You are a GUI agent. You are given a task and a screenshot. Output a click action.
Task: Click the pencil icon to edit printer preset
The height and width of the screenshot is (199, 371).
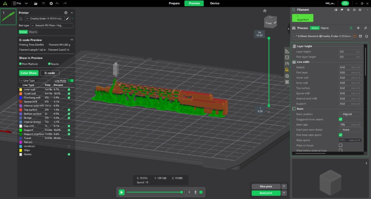67,19
